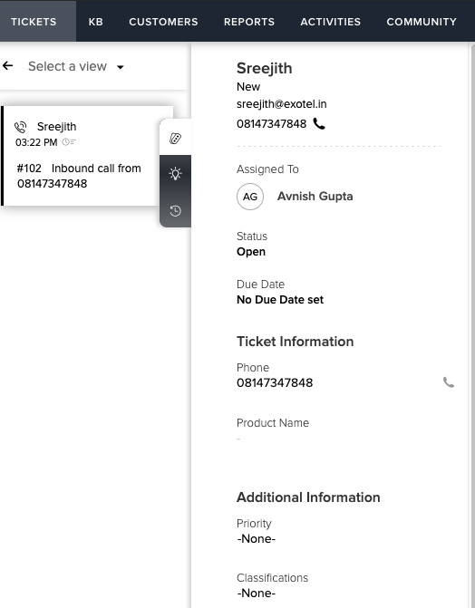
Task: Open the ticket properties side tab icon
Action: point(176,138)
